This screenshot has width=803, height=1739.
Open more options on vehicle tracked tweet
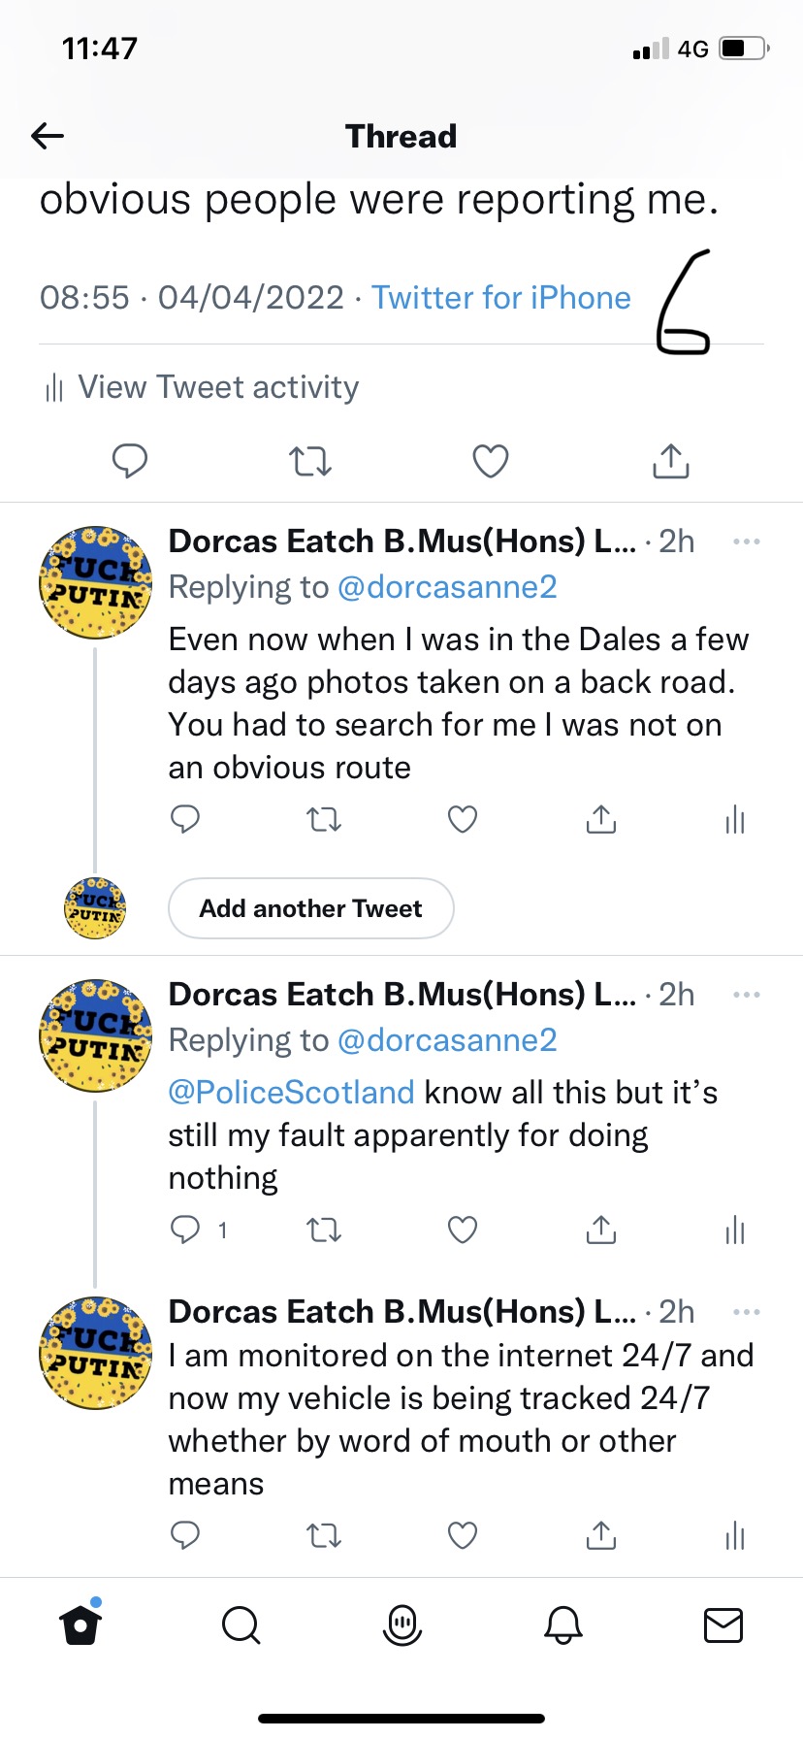click(x=747, y=1312)
